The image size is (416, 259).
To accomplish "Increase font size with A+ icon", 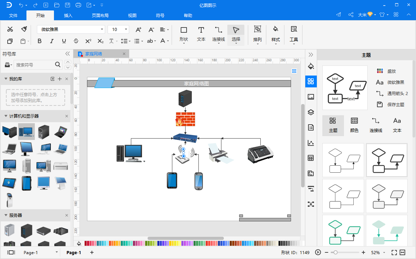I will [139, 30].
